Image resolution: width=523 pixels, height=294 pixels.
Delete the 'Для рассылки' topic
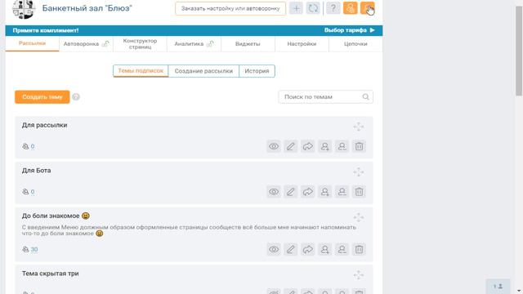[x=359, y=146]
